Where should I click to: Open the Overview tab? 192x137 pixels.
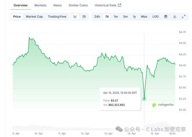click(21, 5)
